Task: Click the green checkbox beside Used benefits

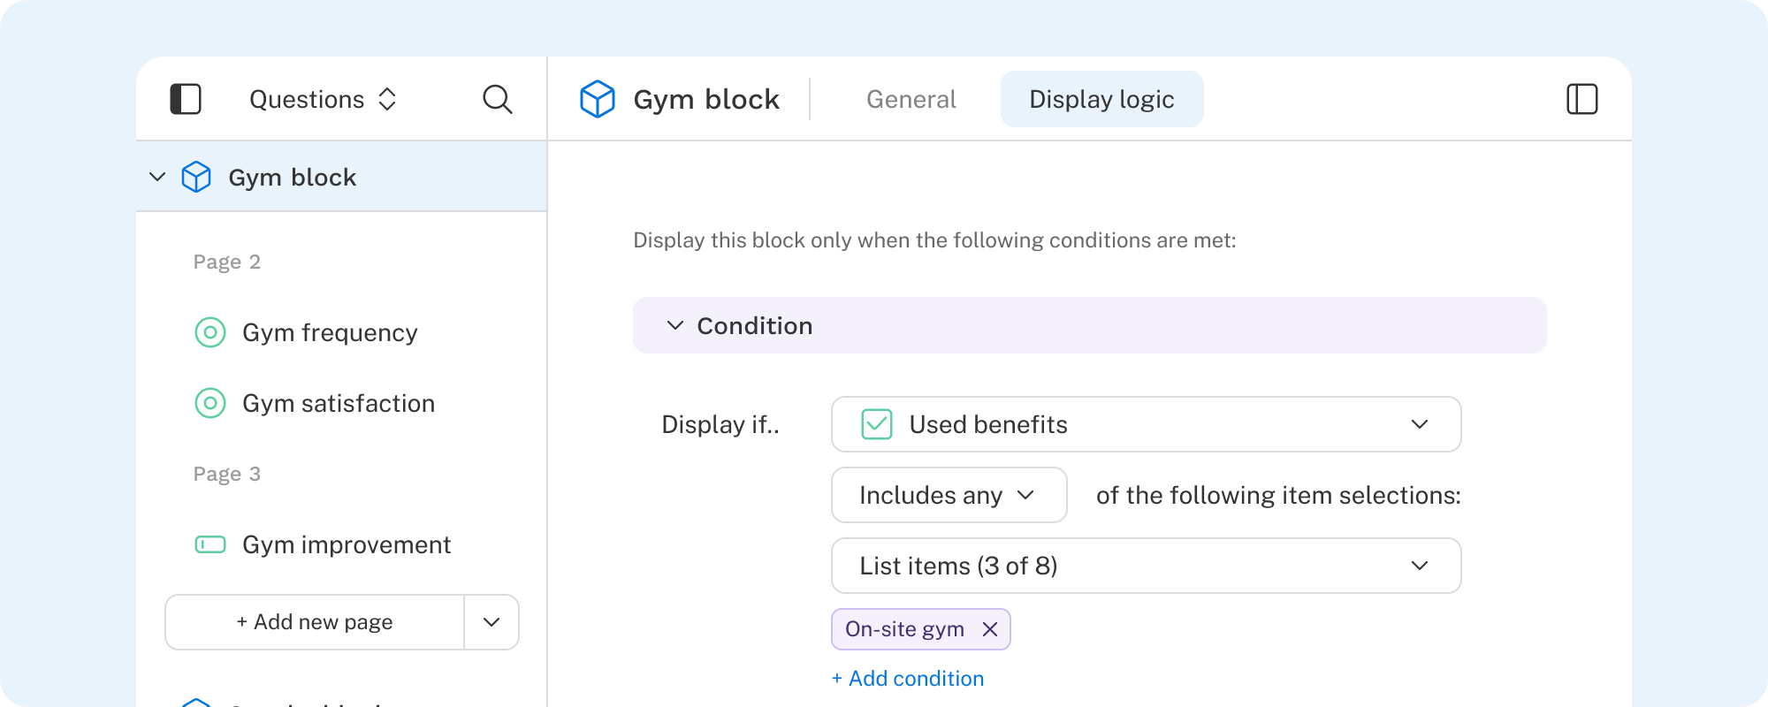Action: click(874, 424)
